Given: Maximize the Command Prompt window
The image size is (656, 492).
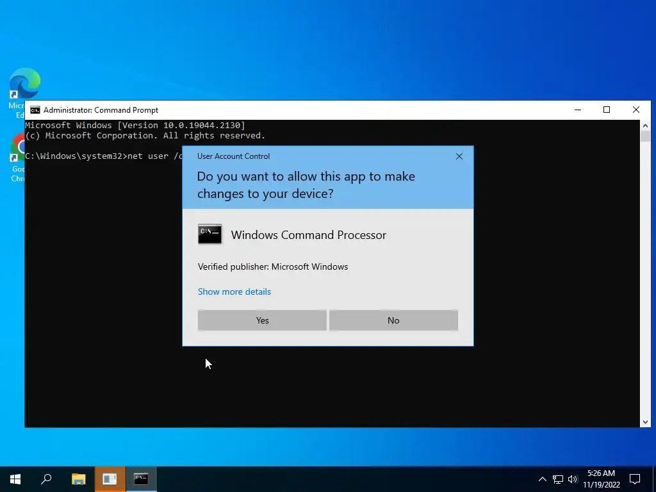Looking at the screenshot, I should click(607, 110).
